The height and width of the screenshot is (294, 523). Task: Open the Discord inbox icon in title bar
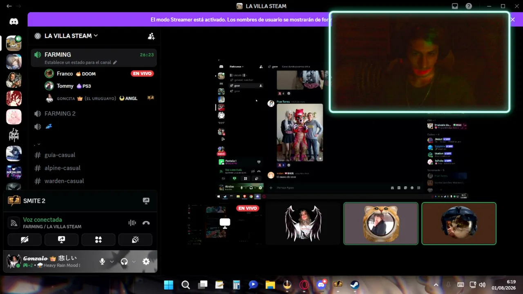[x=455, y=6]
